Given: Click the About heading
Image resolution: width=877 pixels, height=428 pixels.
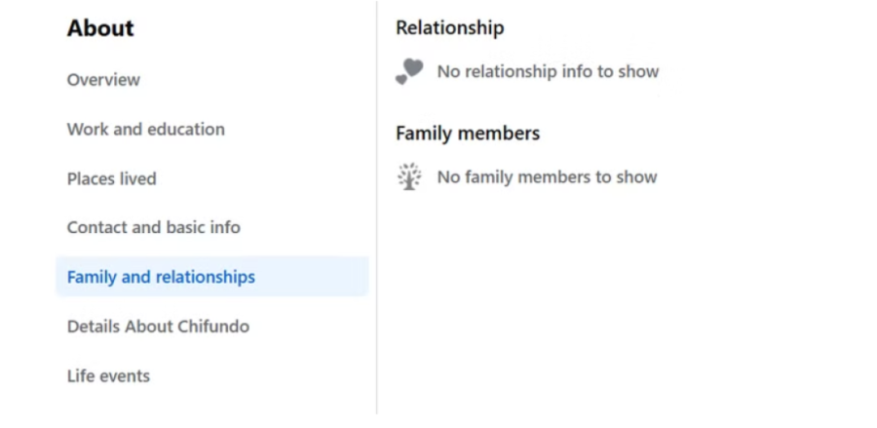Looking at the screenshot, I should 100,28.
